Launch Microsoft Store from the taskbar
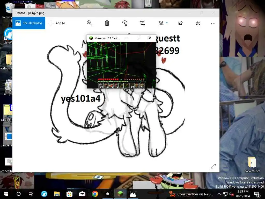265x199 pixels. tap(69, 194)
